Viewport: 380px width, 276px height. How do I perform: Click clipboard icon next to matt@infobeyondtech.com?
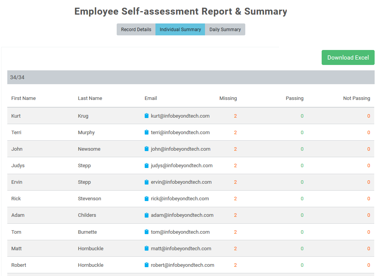(146, 248)
